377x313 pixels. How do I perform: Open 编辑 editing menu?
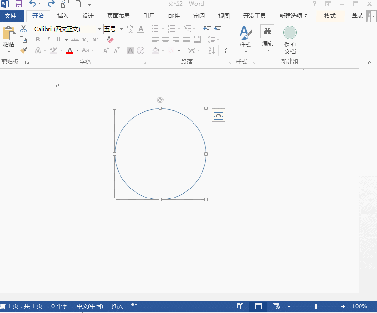tap(267, 39)
